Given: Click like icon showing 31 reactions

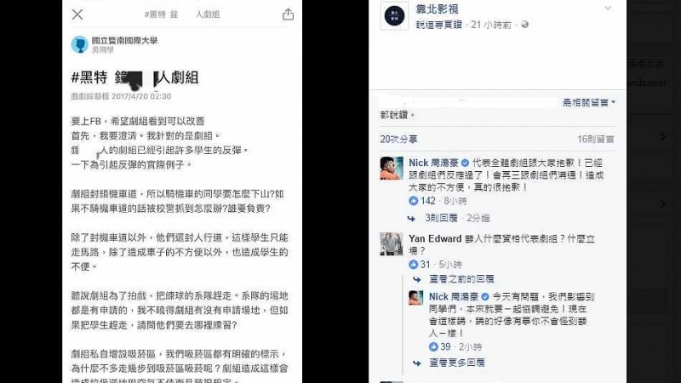Looking at the screenshot, I should click(x=413, y=264).
